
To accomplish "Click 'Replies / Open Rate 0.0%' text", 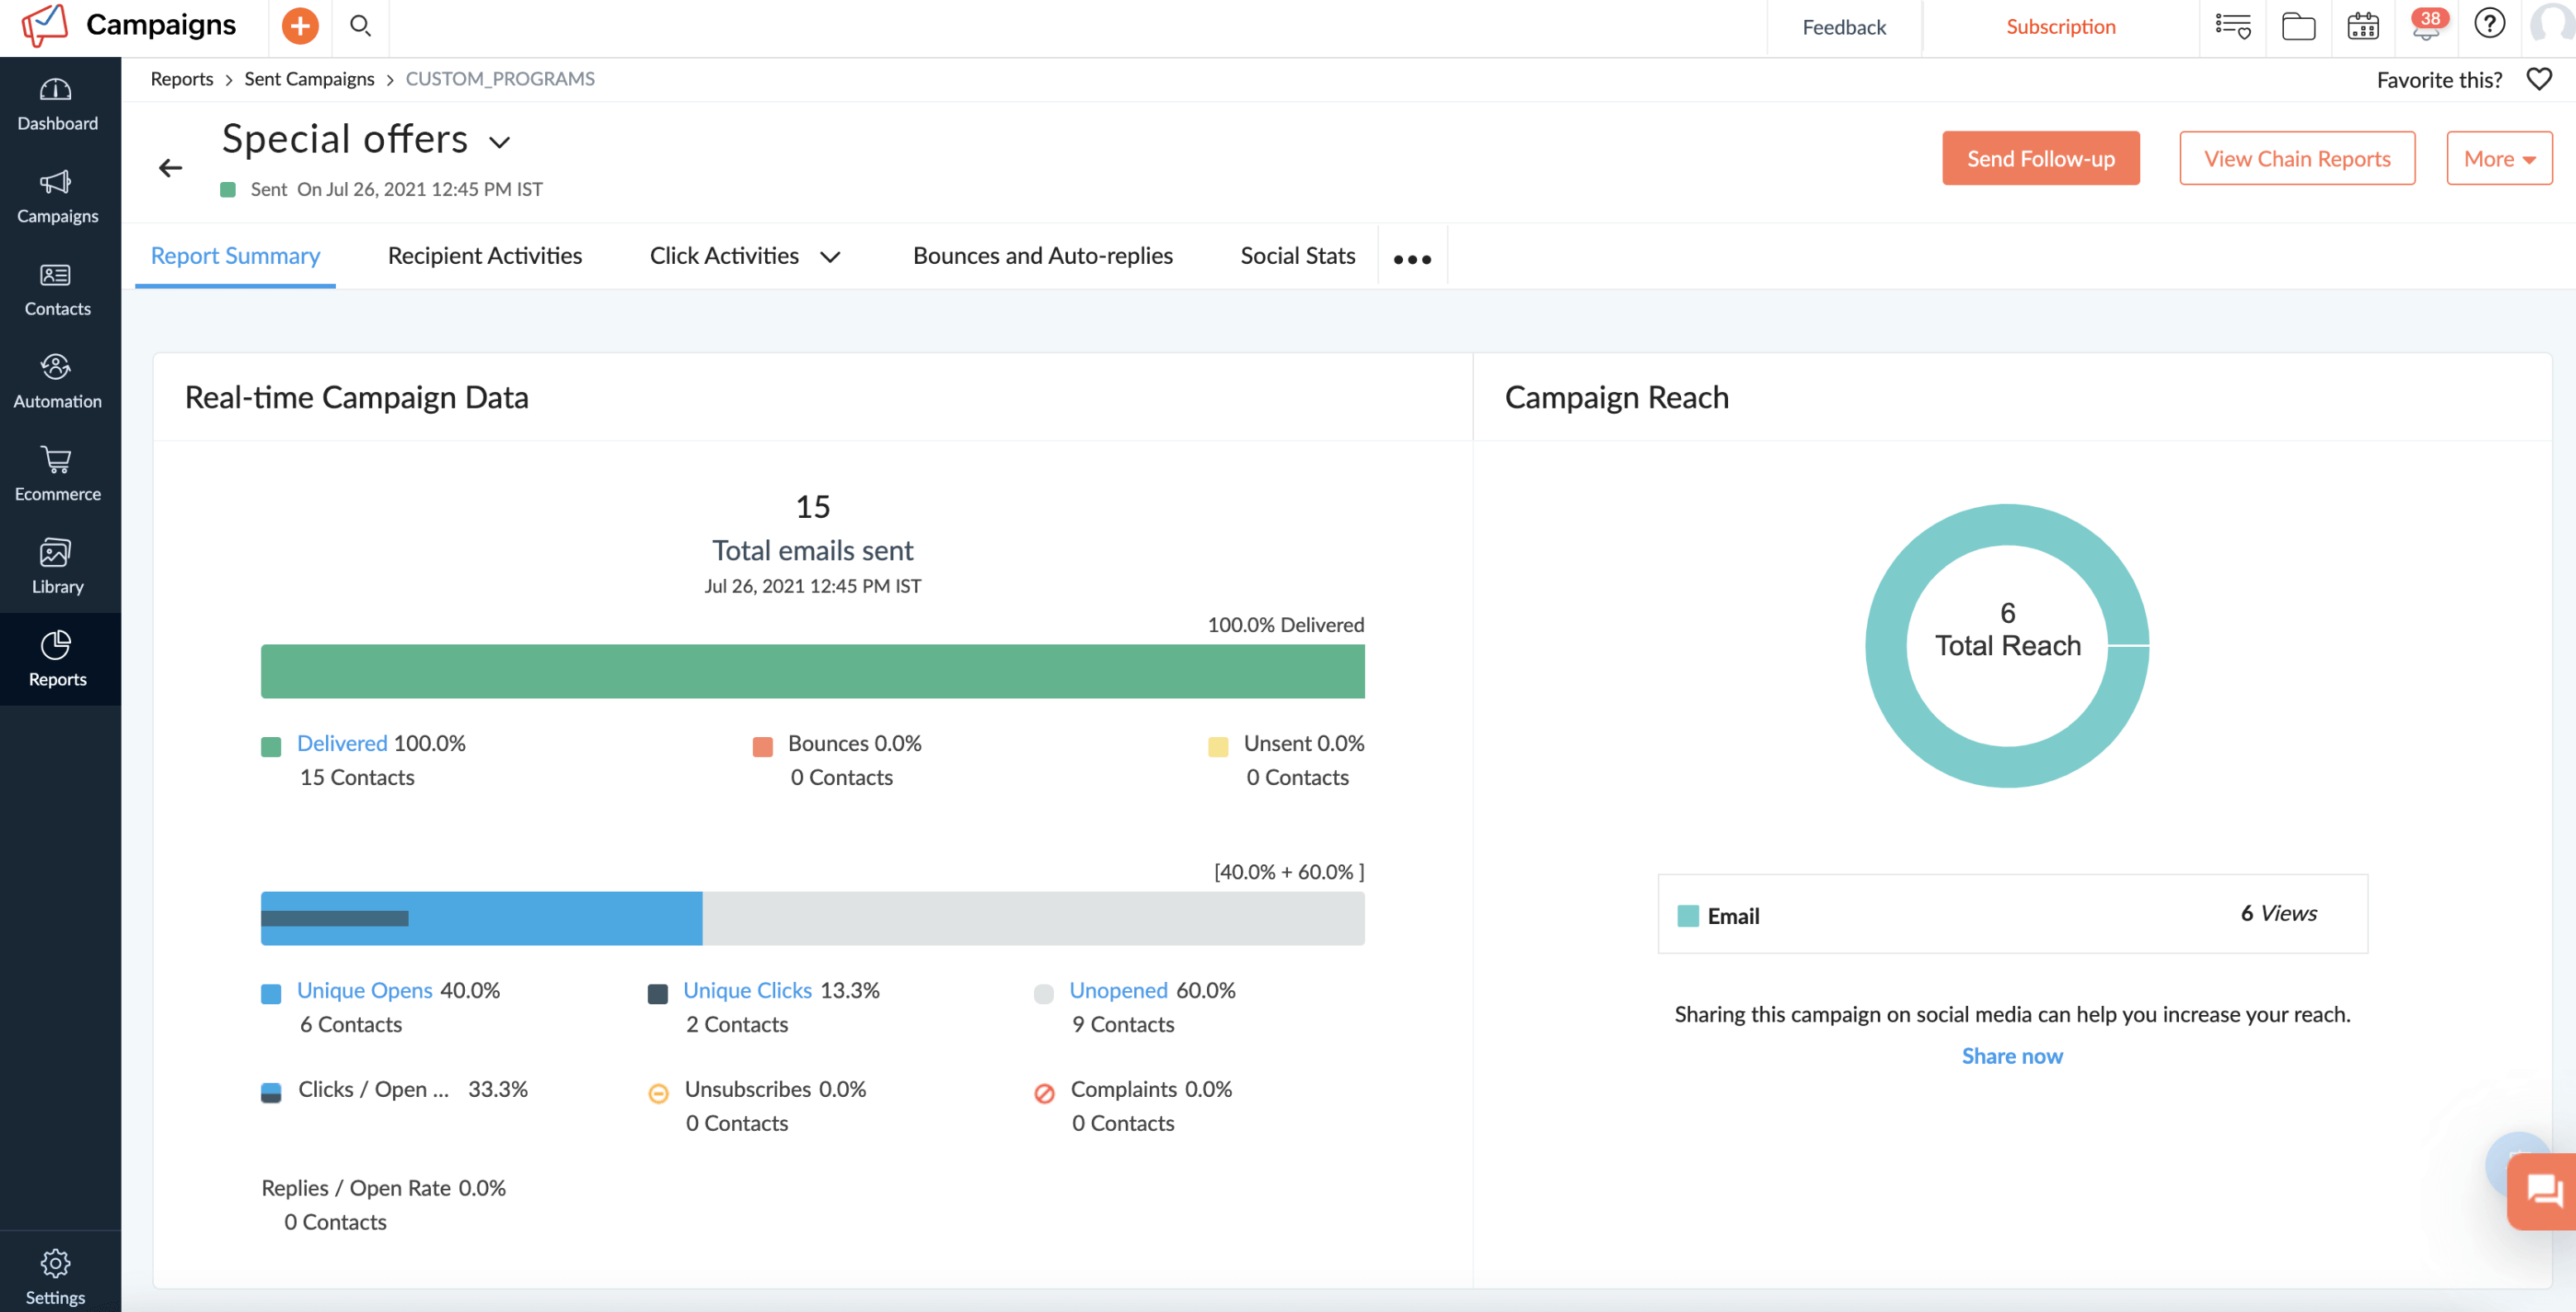I will tap(384, 1188).
